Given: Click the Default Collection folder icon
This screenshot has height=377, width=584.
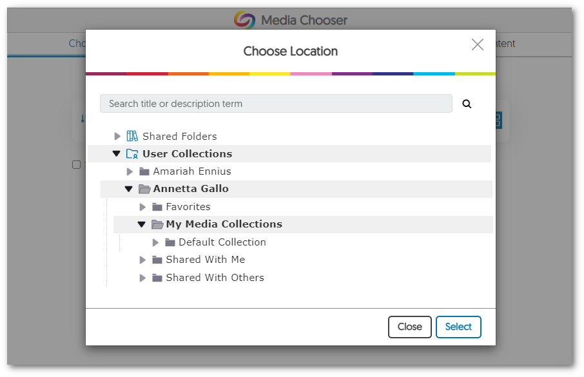Looking at the screenshot, I should (x=170, y=242).
